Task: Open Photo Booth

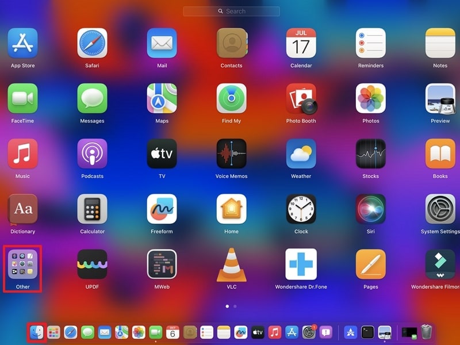Action: [x=301, y=99]
